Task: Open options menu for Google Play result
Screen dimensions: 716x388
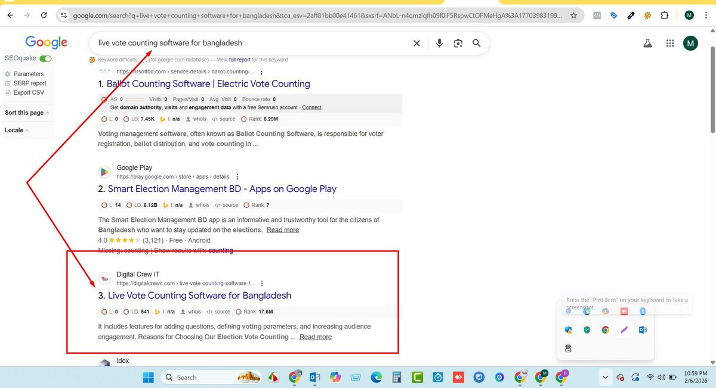Action: click(x=237, y=177)
